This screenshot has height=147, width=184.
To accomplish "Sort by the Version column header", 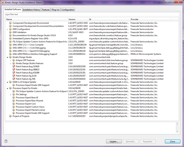I will tap(78, 19).
